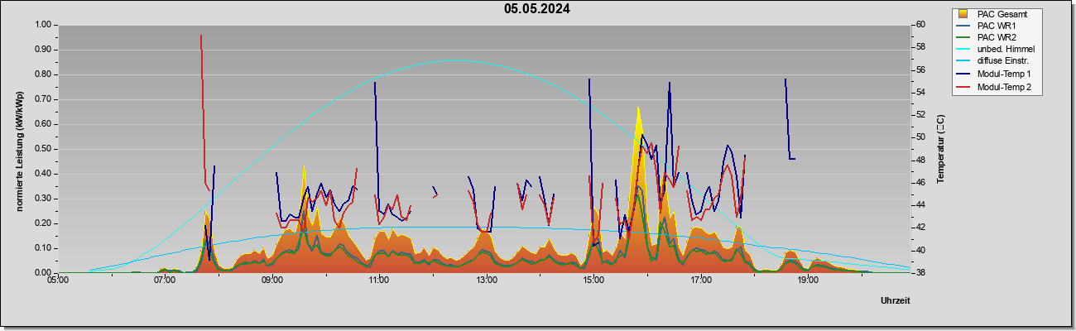Click the 54 value on the temperature axis
The width and height of the screenshot is (1076, 331).
coord(920,93)
